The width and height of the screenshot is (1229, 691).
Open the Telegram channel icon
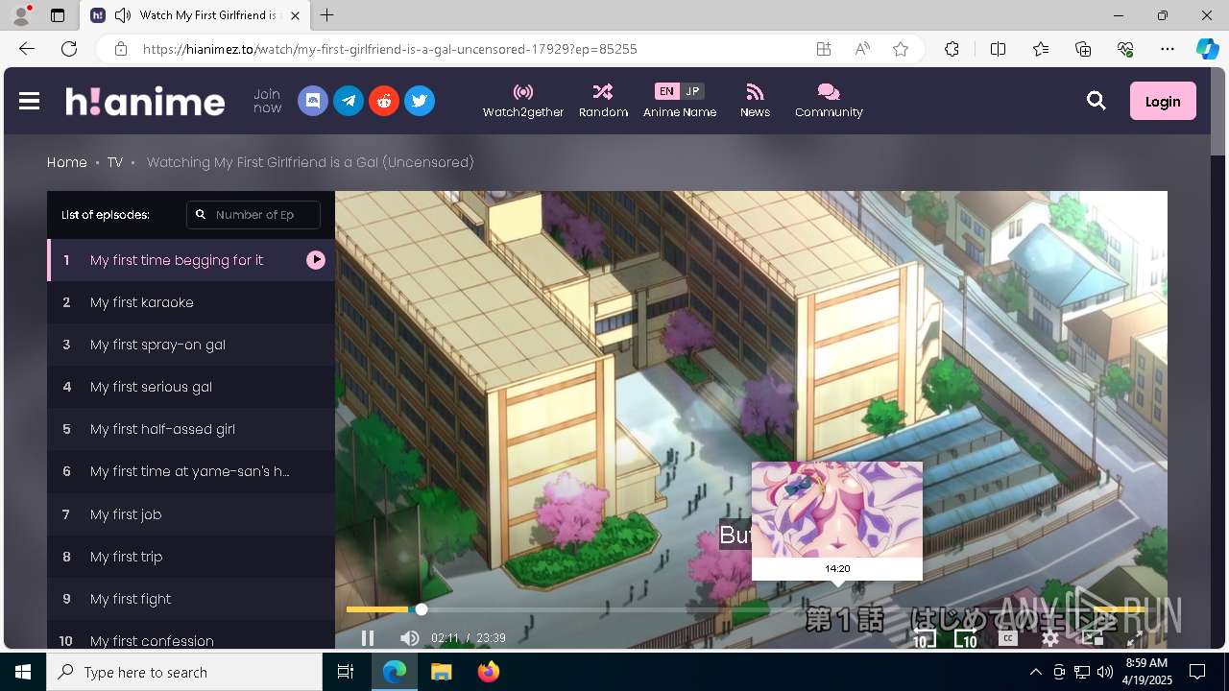point(349,101)
